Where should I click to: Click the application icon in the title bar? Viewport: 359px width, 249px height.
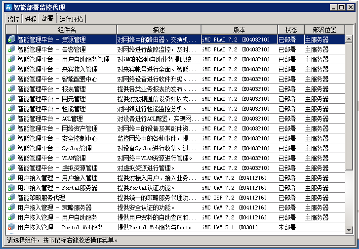[x=9, y=7]
